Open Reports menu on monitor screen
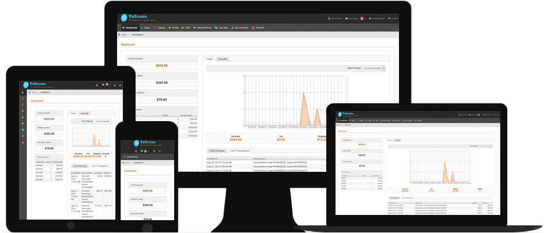Image resolution: width=544 pixels, height=233 pixels. (258, 28)
